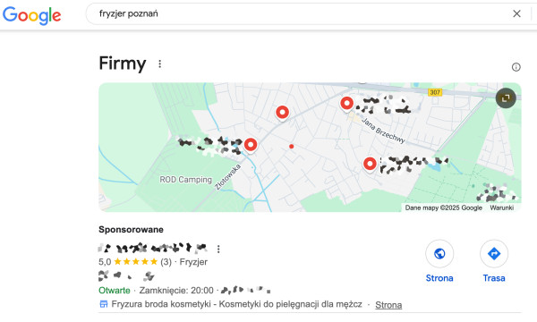The width and height of the screenshot is (537, 322).
Task: Click the 5,0 star rating reviews
Action: pyautogui.click(x=134, y=262)
